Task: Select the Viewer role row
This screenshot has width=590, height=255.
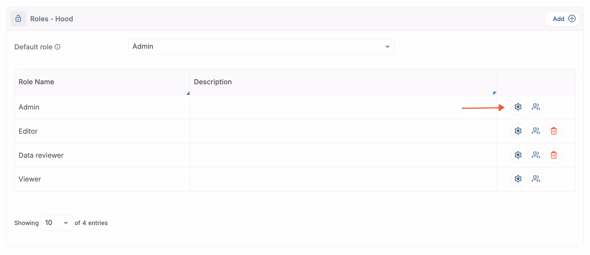Action: tap(30, 179)
